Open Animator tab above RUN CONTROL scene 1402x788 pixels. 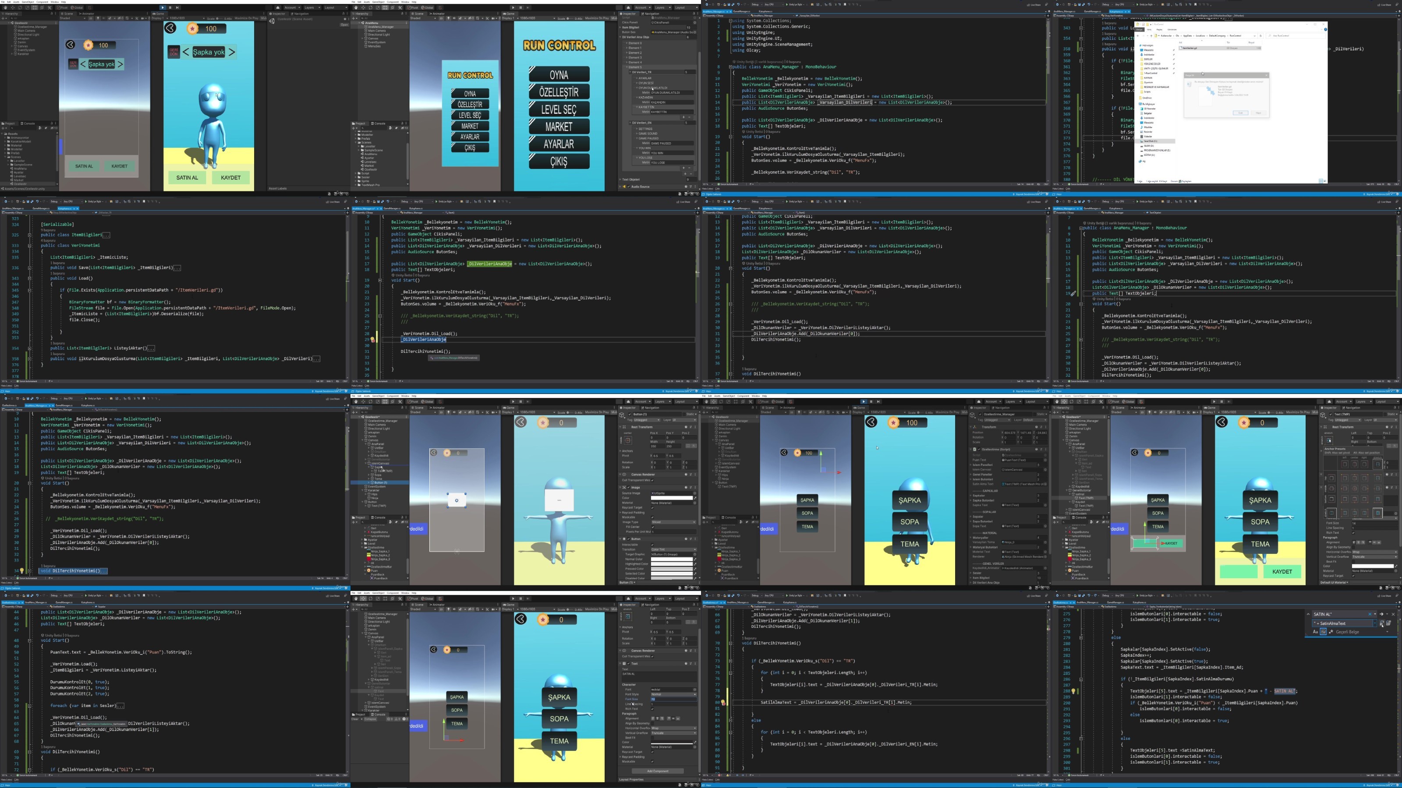pos(437,14)
